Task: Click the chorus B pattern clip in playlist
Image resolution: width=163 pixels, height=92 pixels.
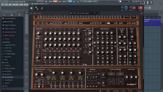Action: (x=152, y=22)
